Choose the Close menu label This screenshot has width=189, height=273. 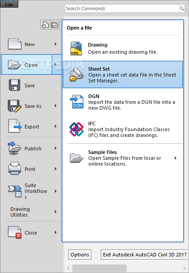[31, 233]
